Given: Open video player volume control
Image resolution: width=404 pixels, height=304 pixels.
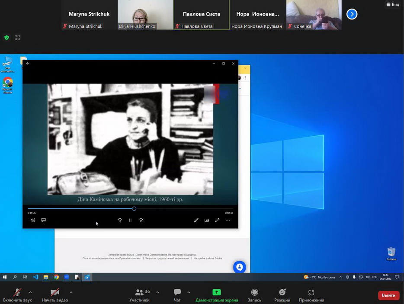Looking at the screenshot, I should coord(33,220).
